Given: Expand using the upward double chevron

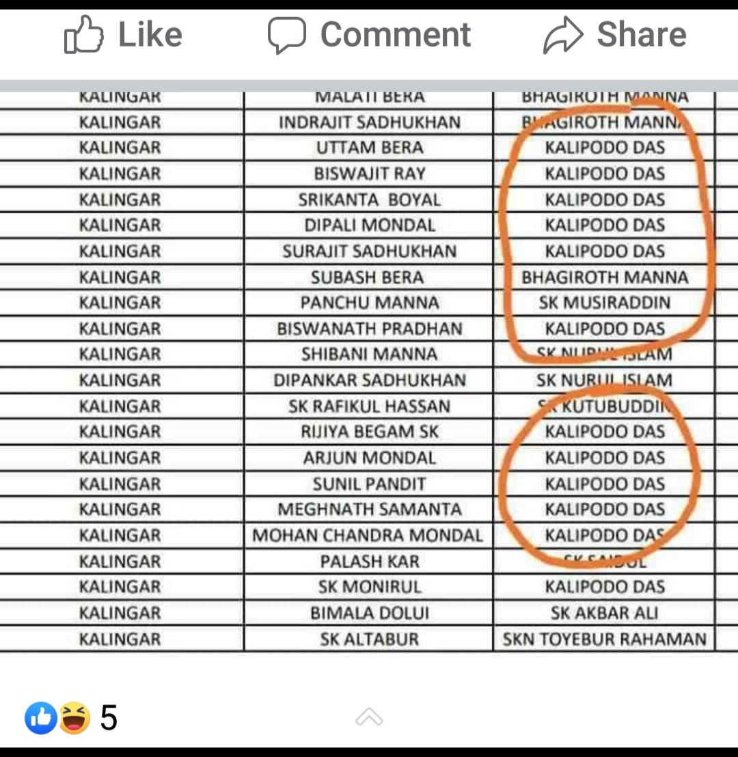Looking at the screenshot, I should click(369, 717).
